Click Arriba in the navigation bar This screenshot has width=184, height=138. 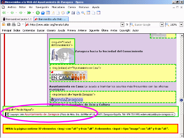(x=114, y=30)
